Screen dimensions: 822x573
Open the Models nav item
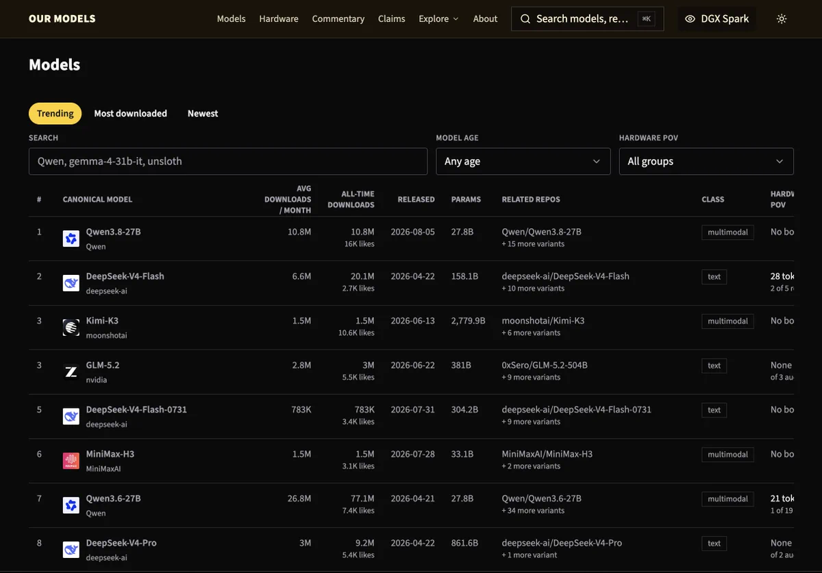click(x=232, y=19)
